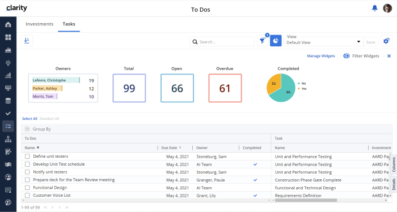Close the widgets panel with X

pyautogui.click(x=389, y=56)
